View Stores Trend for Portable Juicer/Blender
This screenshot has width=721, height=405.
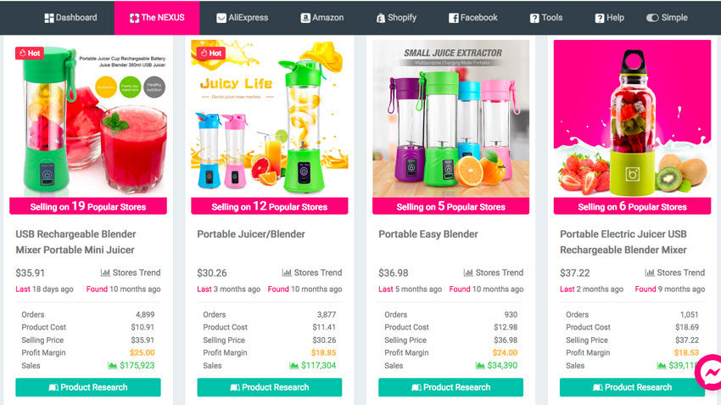coord(312,273)
